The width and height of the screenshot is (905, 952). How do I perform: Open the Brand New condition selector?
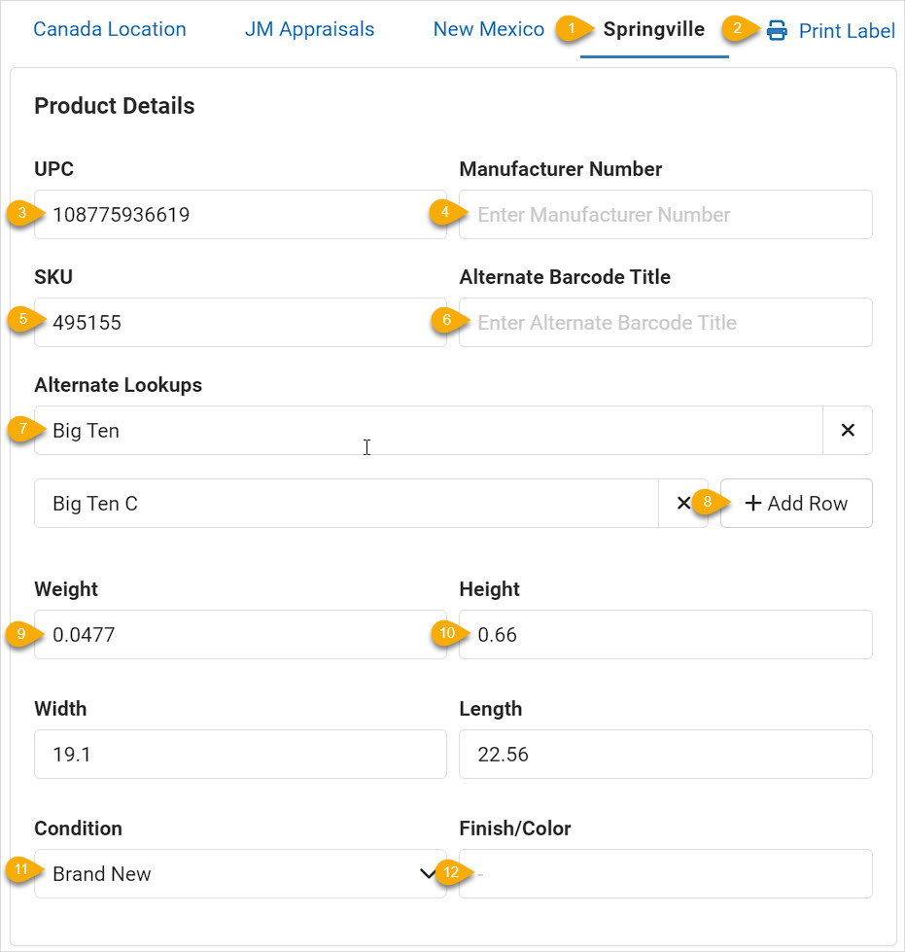(240, 873)
